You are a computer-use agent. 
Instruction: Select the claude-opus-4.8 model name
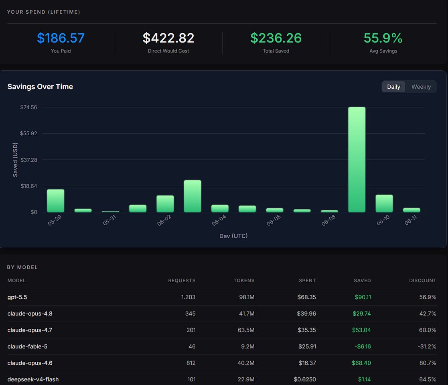[30, 314]
